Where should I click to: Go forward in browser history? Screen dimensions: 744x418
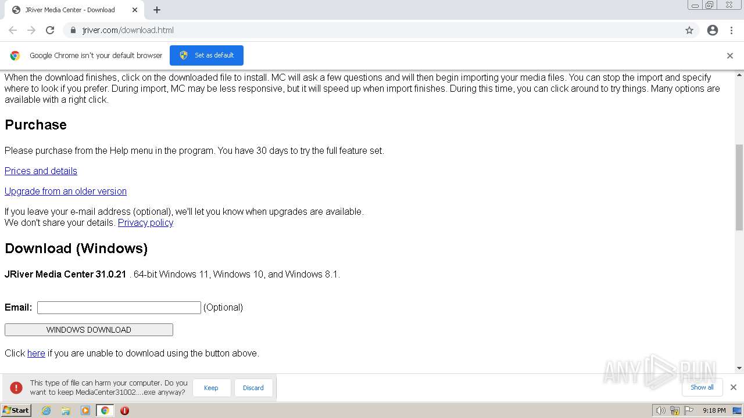[31, 30]
